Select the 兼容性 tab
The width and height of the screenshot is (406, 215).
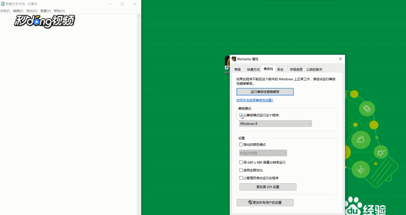[268, 69]
